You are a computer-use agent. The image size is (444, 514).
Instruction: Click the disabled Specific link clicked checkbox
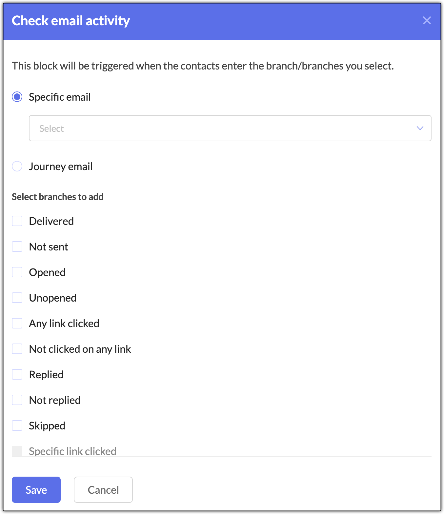(x=17, y=451)
